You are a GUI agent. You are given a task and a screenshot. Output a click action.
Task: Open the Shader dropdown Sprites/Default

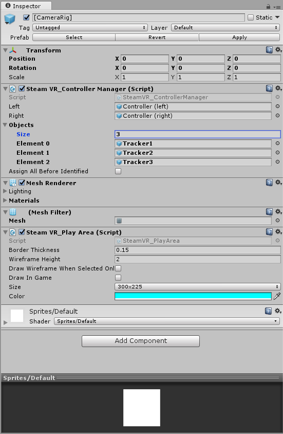click(x=167, y=321)
